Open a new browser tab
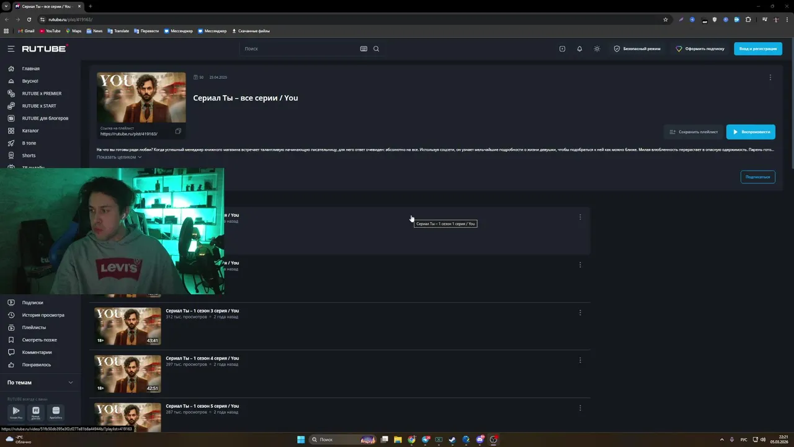Image resolution: width=794 pixels, height=447 pixels. coord(90,6)
